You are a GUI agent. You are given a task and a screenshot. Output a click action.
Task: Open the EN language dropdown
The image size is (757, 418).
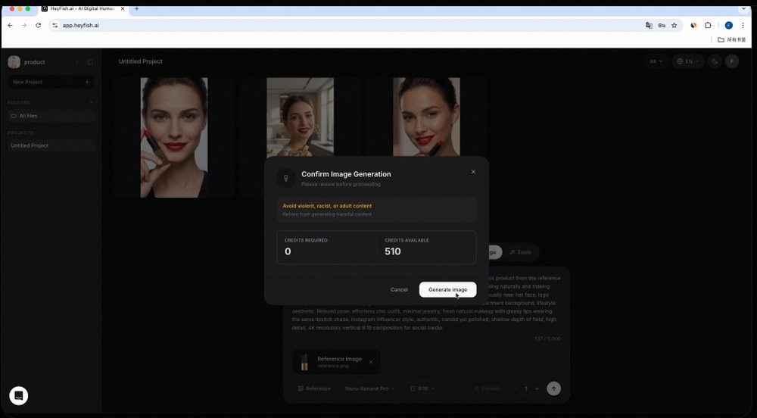[x=688, y=61]
